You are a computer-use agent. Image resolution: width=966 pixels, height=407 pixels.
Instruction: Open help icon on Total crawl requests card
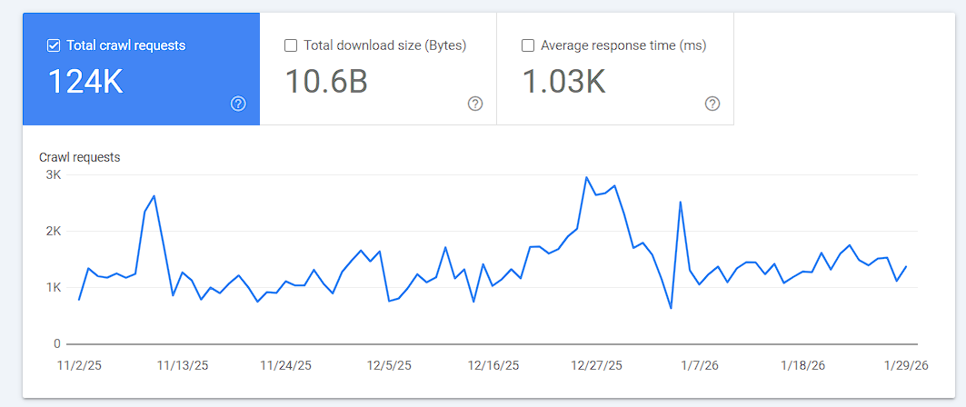point(238,104)
